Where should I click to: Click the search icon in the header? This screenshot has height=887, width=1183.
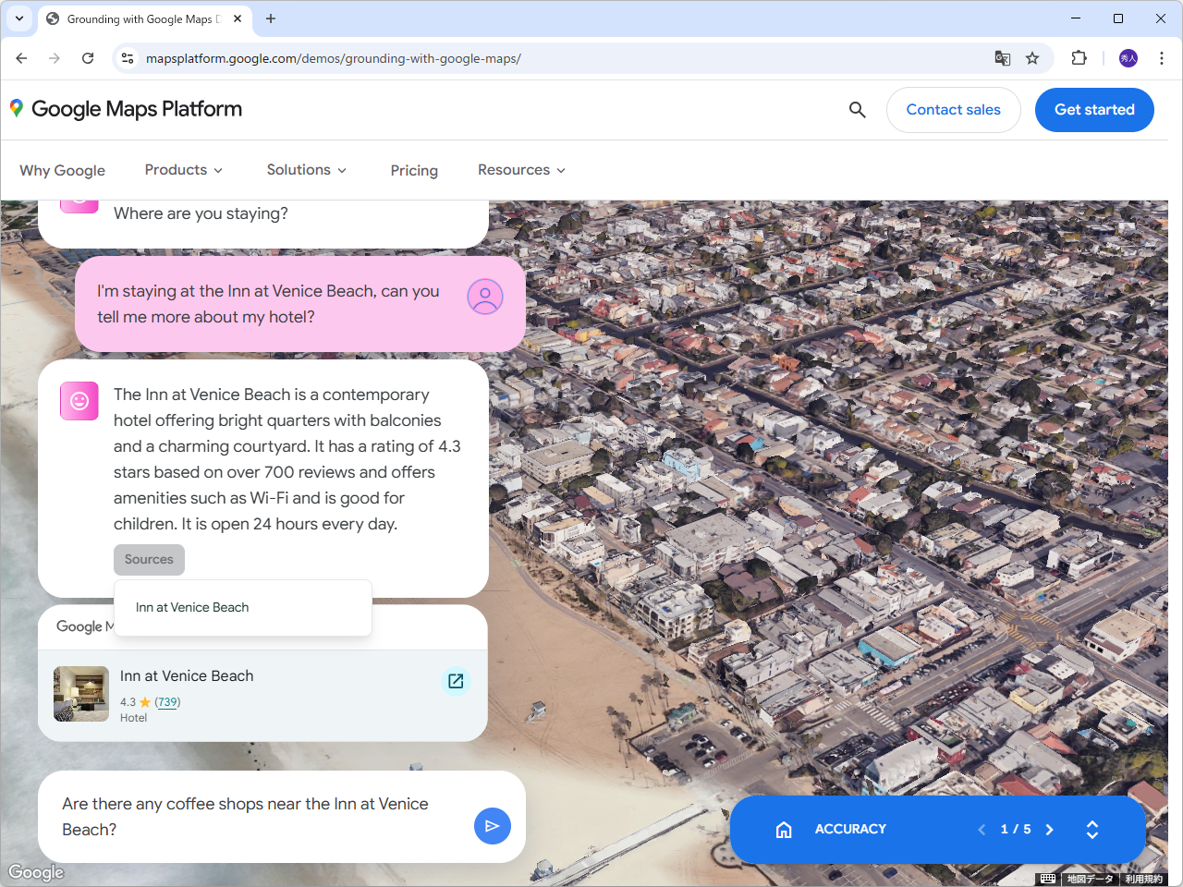coord(857,109)
